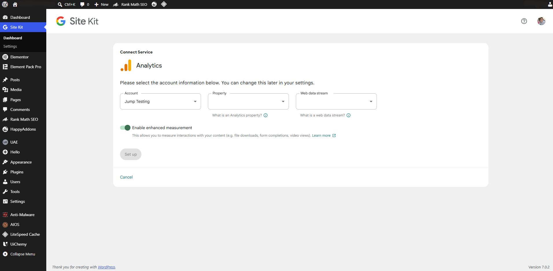Image resolution: width=553 pixels, height=271 pixels.
Task: Open Appearance in sidebar
Action: tap(23, 162)
